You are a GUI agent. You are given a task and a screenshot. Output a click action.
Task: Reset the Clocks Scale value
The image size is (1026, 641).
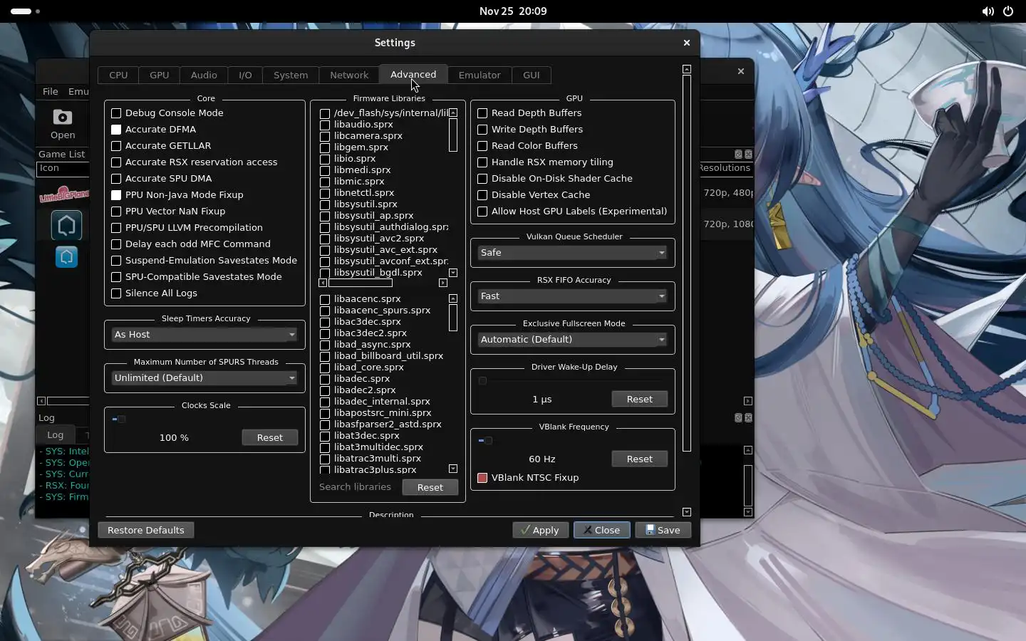point(270,437)
